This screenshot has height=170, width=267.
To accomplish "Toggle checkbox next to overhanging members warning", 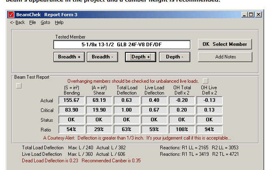I will 205,81.
